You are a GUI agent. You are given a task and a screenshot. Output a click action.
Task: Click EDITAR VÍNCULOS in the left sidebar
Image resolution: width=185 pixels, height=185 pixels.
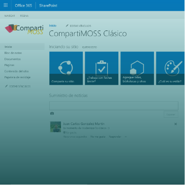coord(20,86)
